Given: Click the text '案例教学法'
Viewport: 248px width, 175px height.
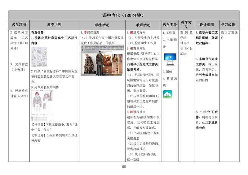Looking at the screenshot, I should (x=186, y=35).
